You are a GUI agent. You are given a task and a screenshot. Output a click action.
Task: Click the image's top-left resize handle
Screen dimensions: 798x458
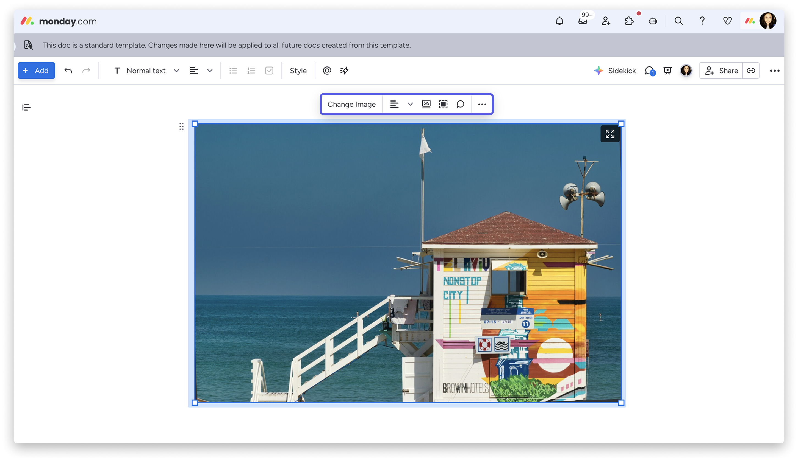(x=195, y=124)
